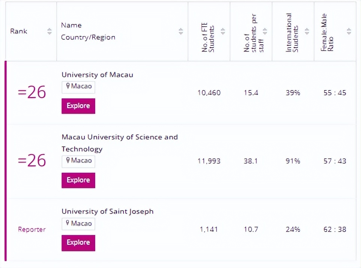Screen dimensions: 361x268
Task: Click the sort icon on No. of FTE Students
Action: pyautogui.click(x=223, y=32)
